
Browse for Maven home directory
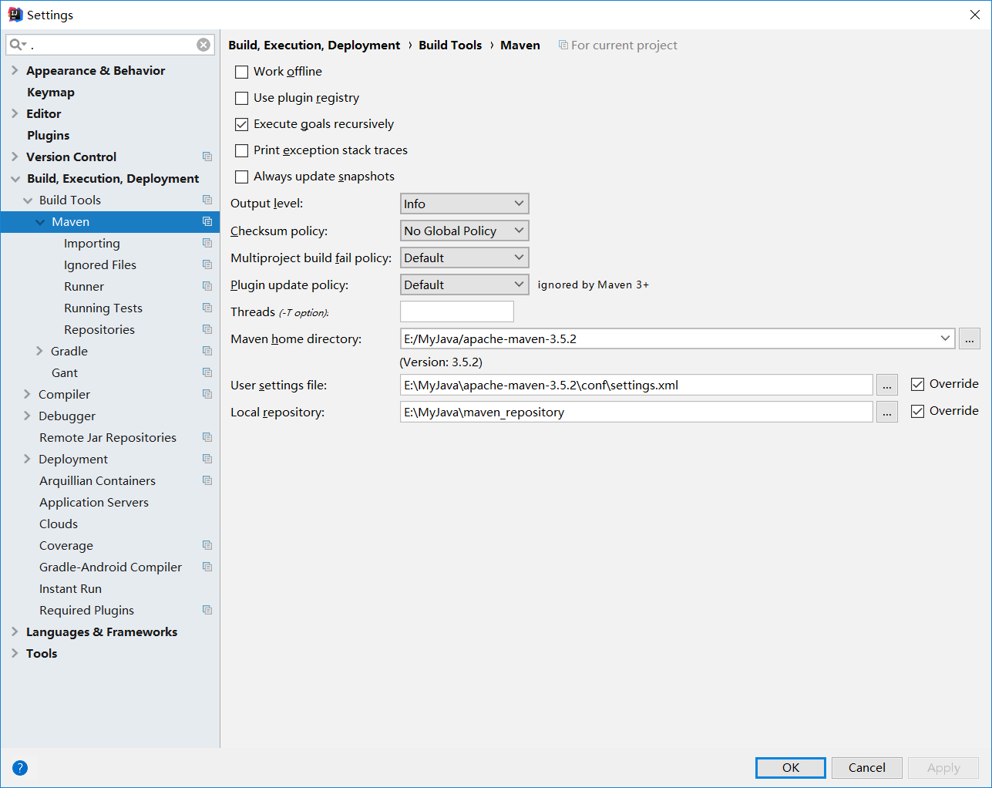tap(970, 338)
